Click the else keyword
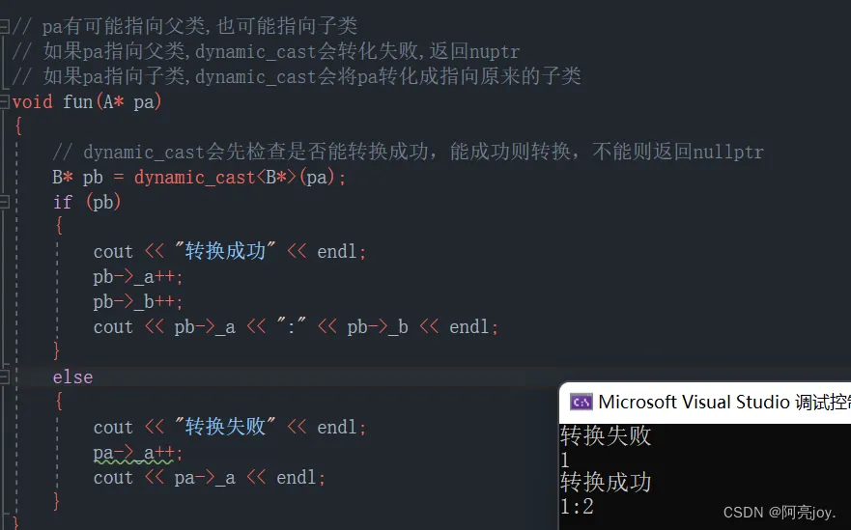The height and width of the screenshot is (530, 851). (72, 377)
